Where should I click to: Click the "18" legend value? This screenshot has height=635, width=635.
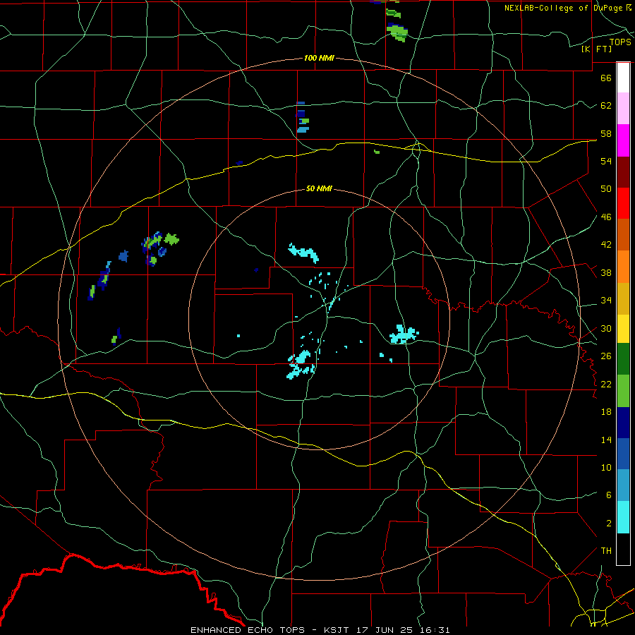coord(606,412)
